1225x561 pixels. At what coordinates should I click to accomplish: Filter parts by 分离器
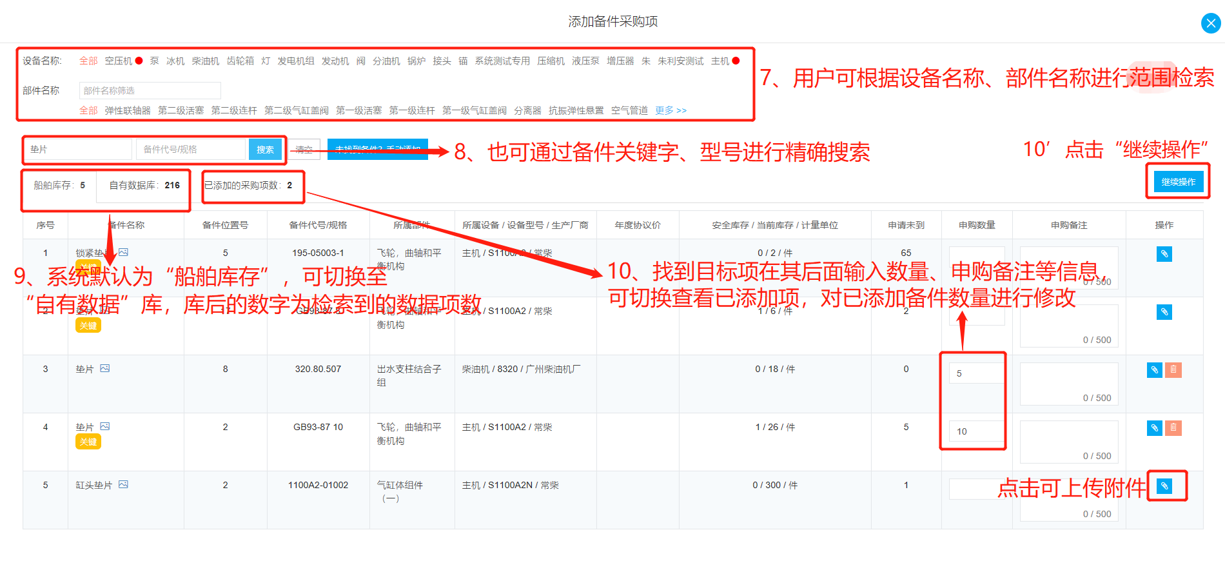coord(527,110)
